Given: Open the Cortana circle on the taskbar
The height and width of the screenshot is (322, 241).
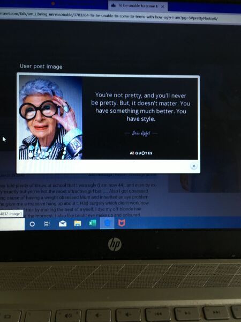Looking at the screenshot, I should [32, 224].
